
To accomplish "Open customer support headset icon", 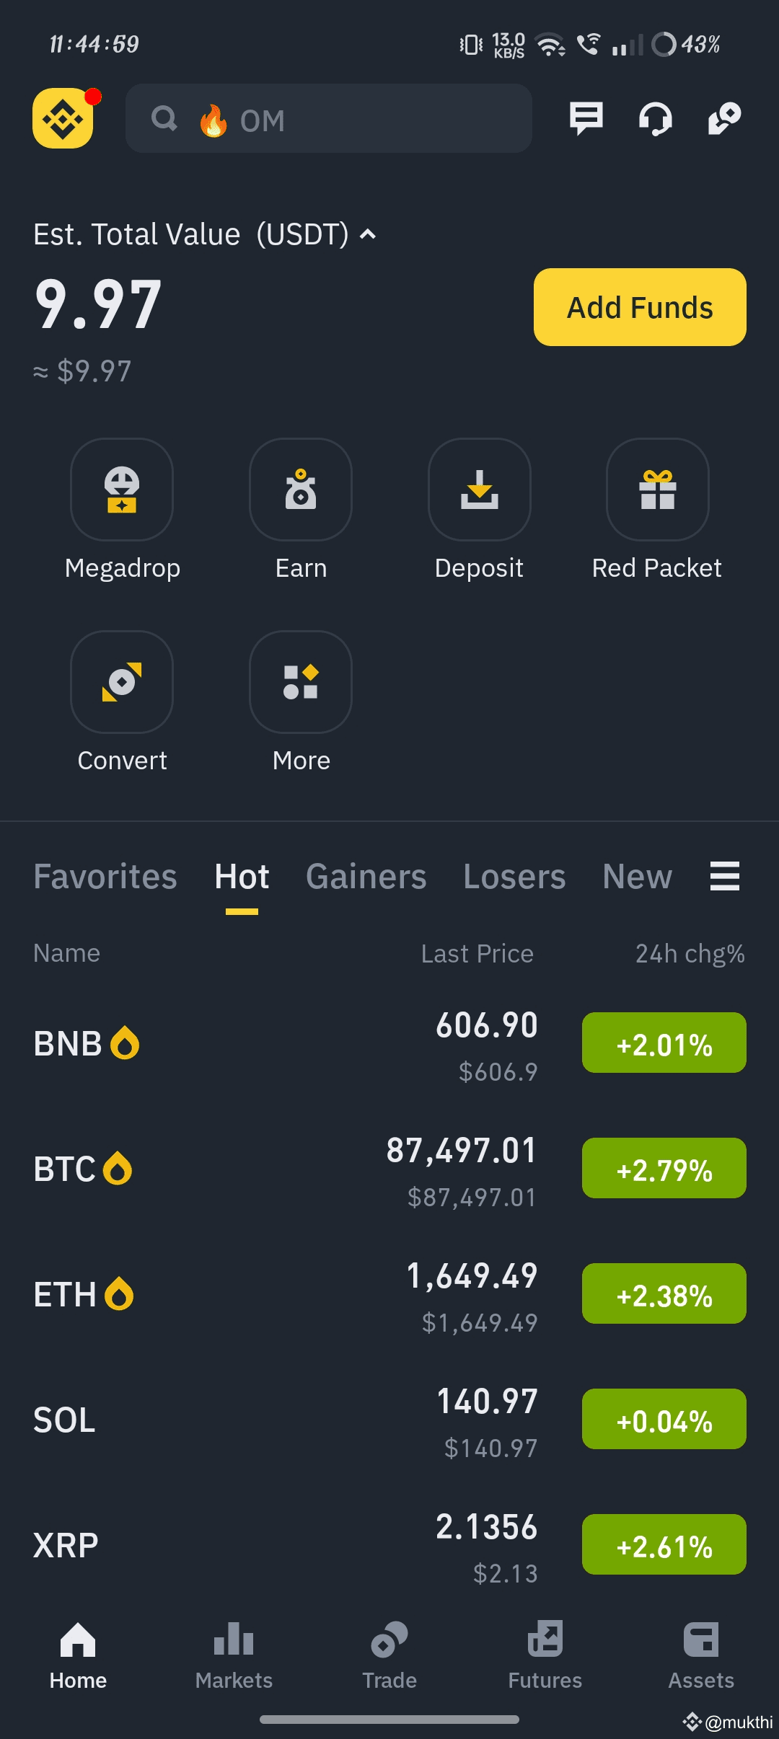I will pyautogui.click(x=655, y=118).
